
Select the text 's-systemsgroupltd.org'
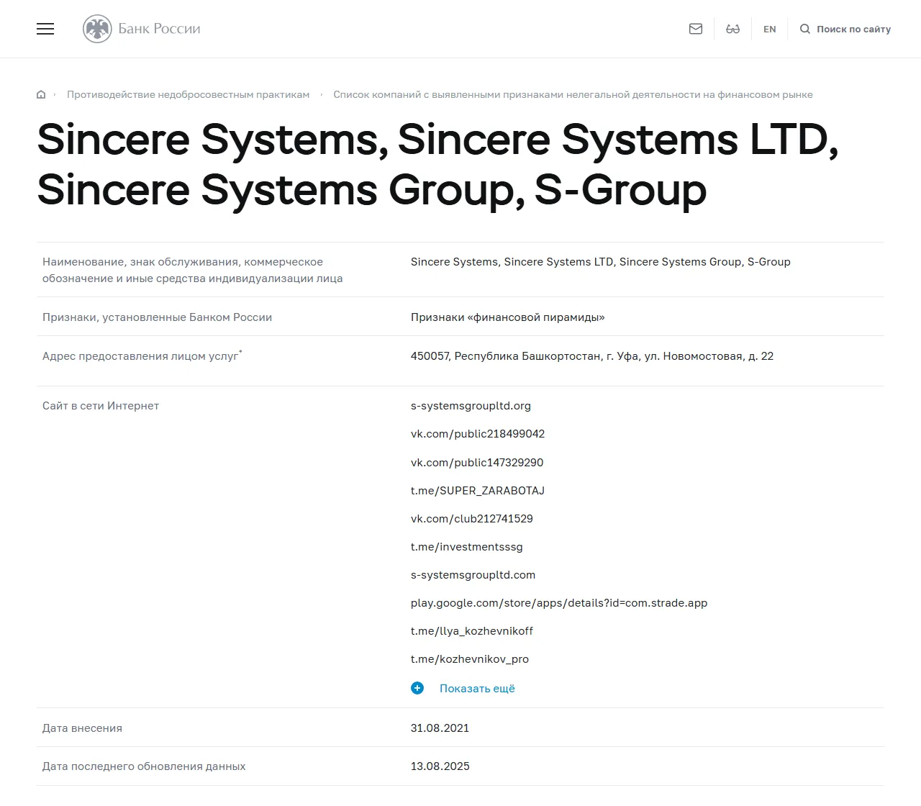click(471, 406)
